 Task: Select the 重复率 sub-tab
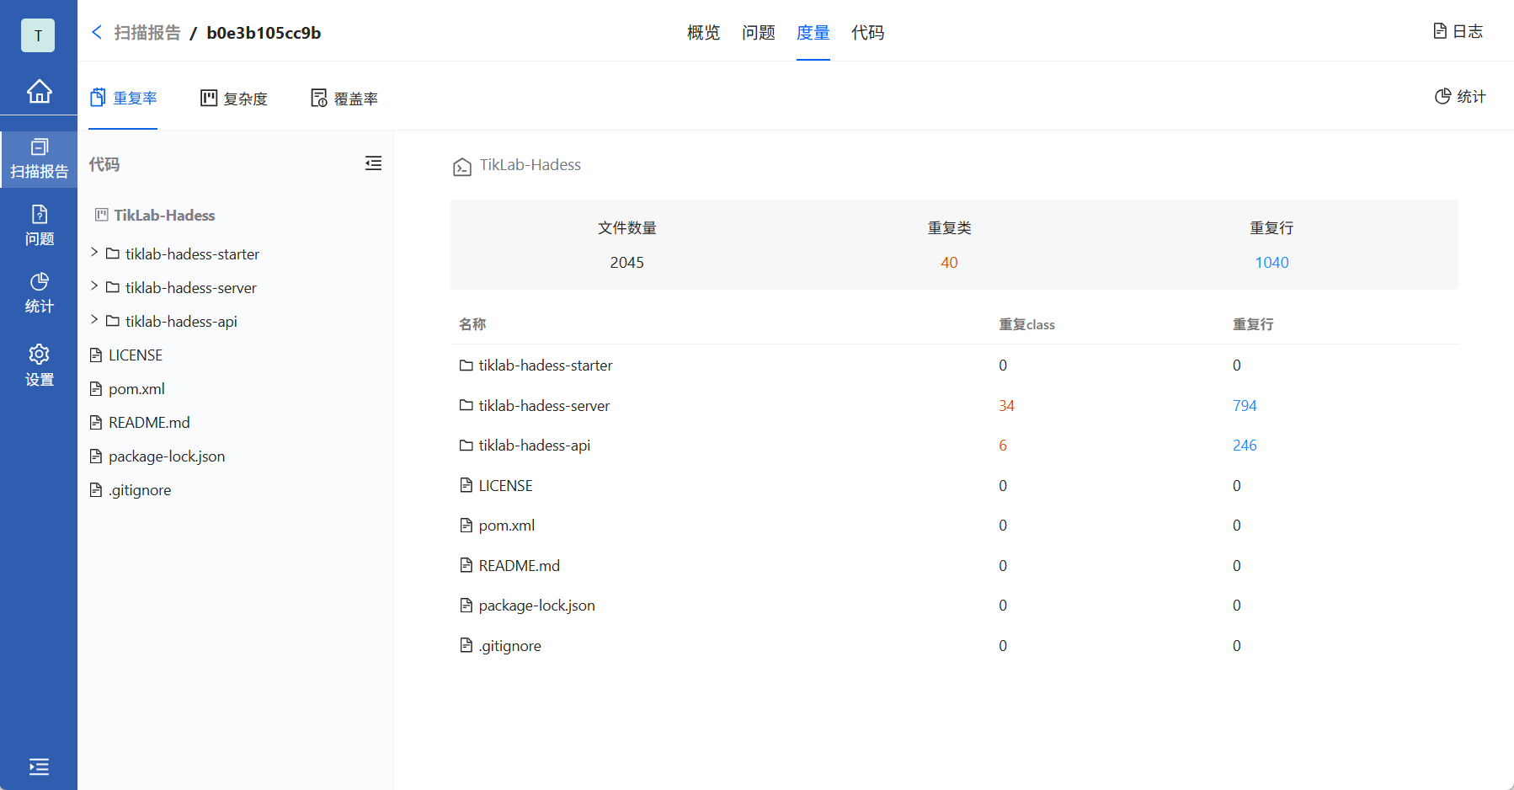123,99
